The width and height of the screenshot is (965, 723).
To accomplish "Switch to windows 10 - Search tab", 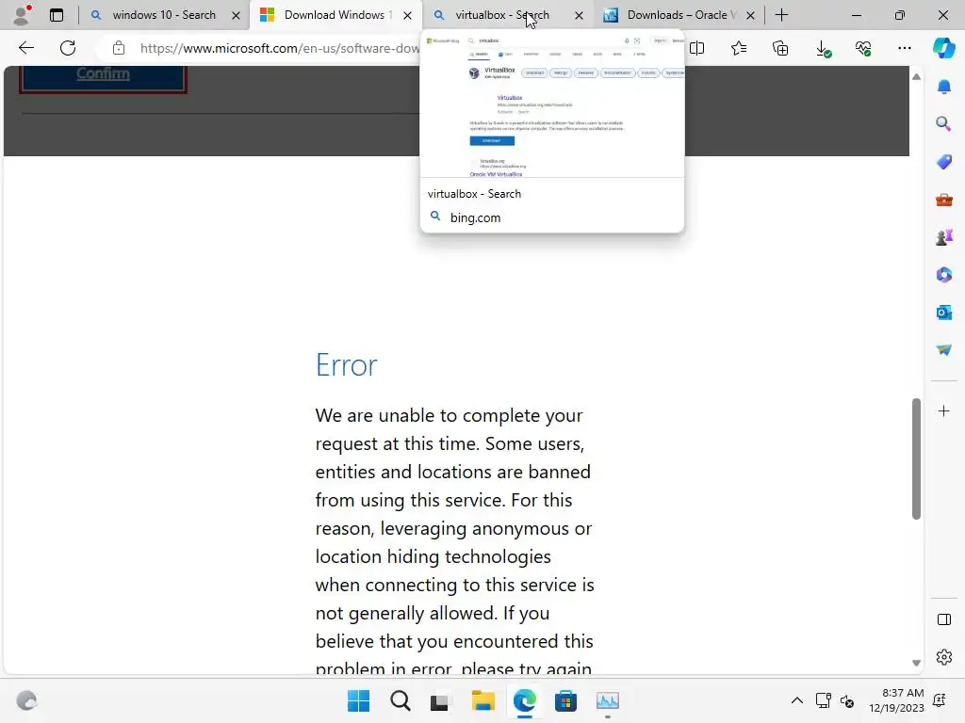I will 163,15.
